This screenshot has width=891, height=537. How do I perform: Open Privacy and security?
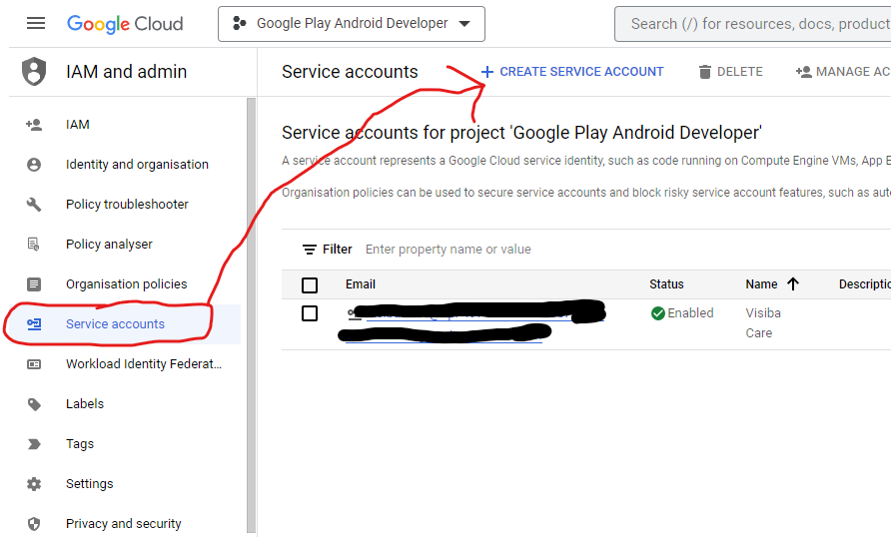(x=123, y=523)
